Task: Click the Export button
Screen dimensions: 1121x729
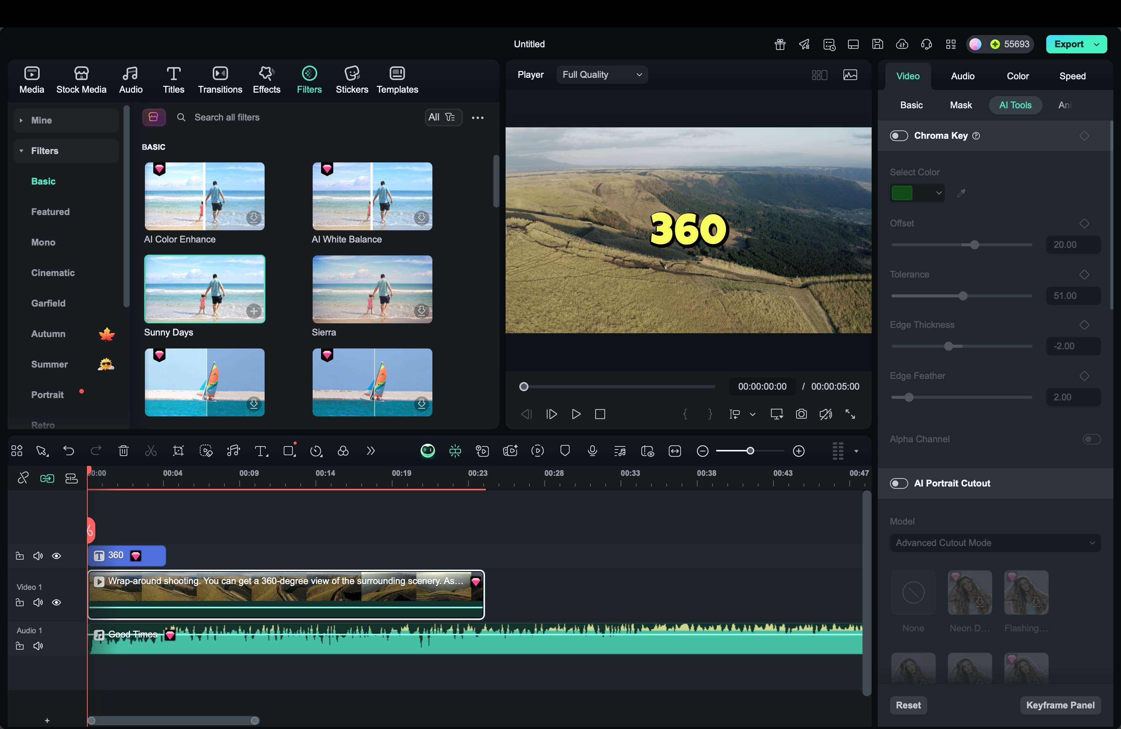Action: (x=1069, y=44)
